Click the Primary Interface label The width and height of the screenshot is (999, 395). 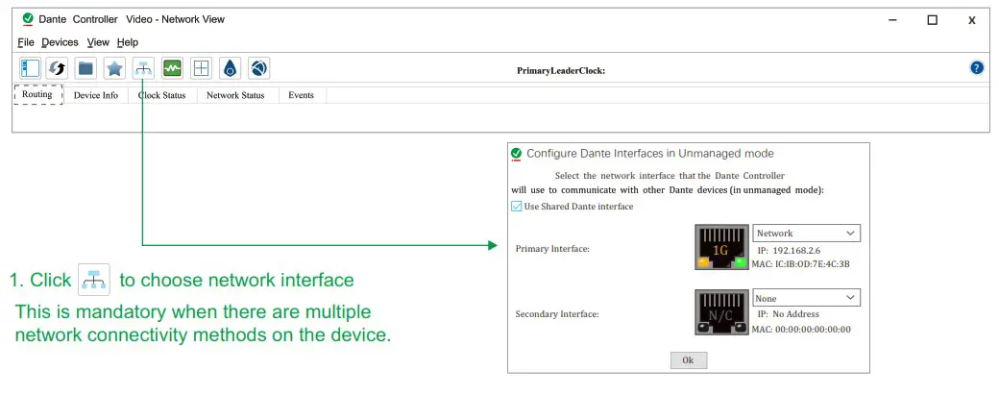point(552,249)
